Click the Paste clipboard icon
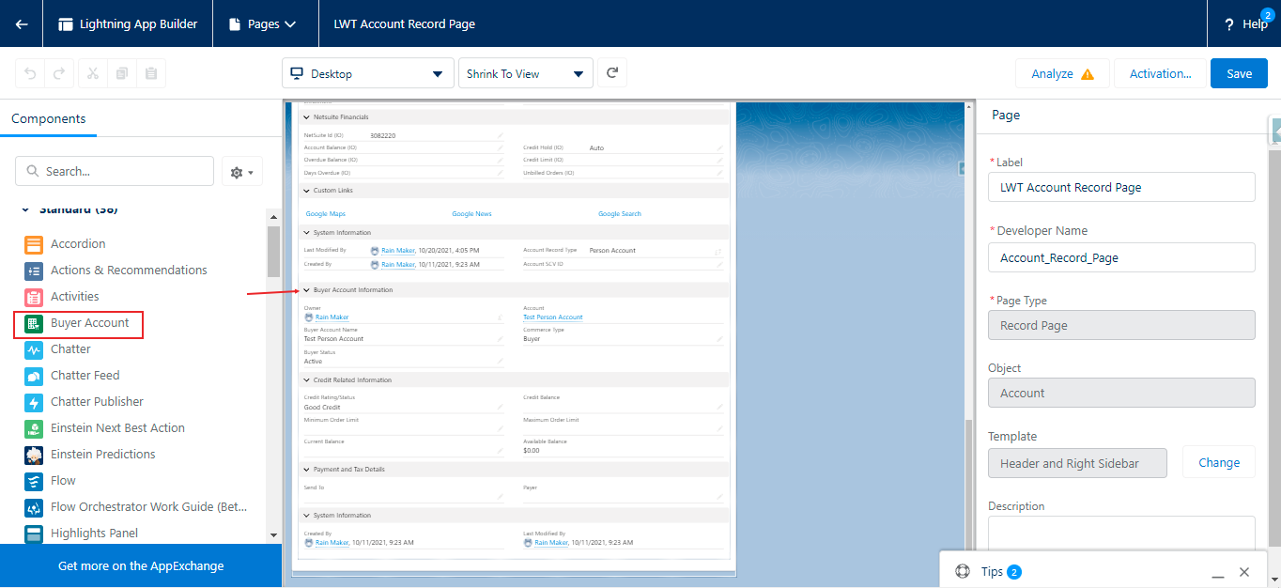The width and height of the screenshot is (1281, 588). [151, 73]
